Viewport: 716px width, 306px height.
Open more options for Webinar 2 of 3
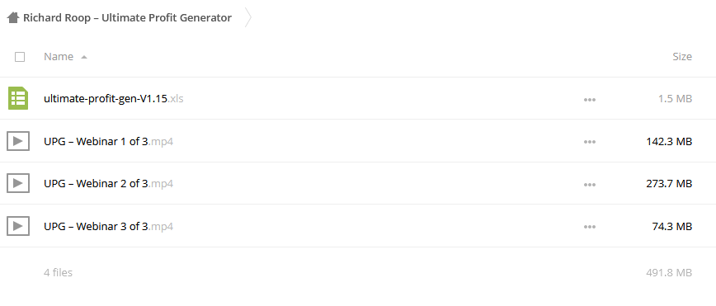coord(590,185)
